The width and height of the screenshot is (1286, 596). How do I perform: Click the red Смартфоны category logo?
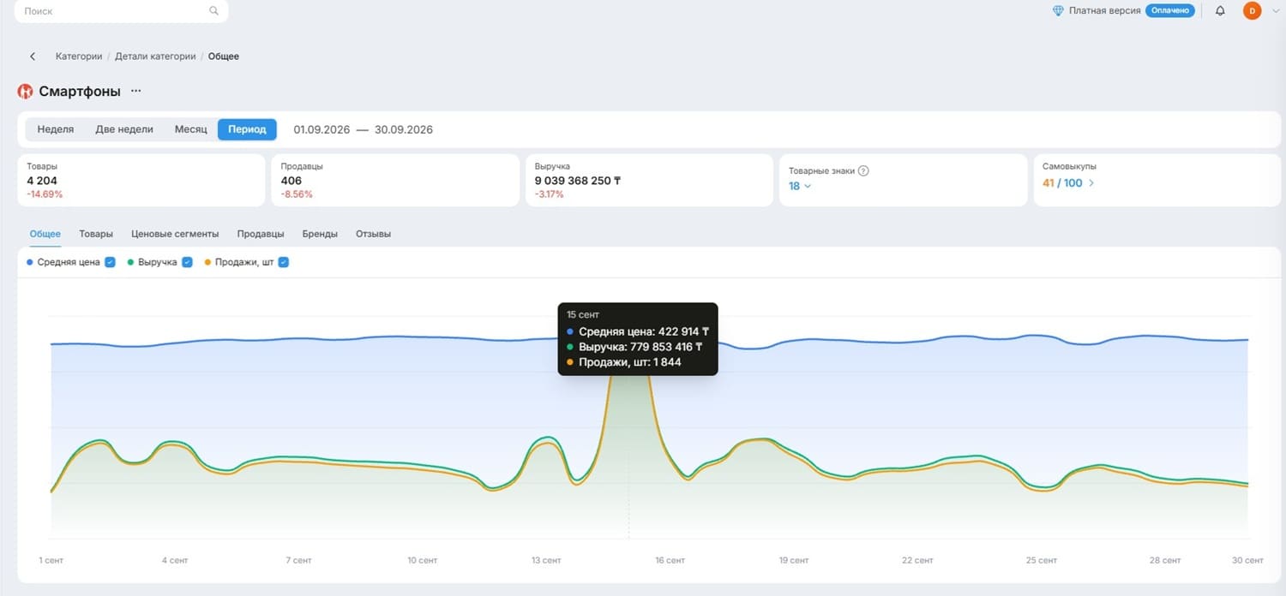pos(25,92)
